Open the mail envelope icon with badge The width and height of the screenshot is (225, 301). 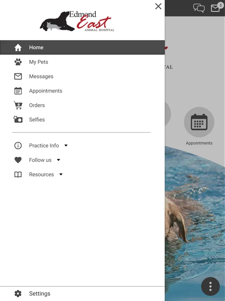tap(216, 8)
